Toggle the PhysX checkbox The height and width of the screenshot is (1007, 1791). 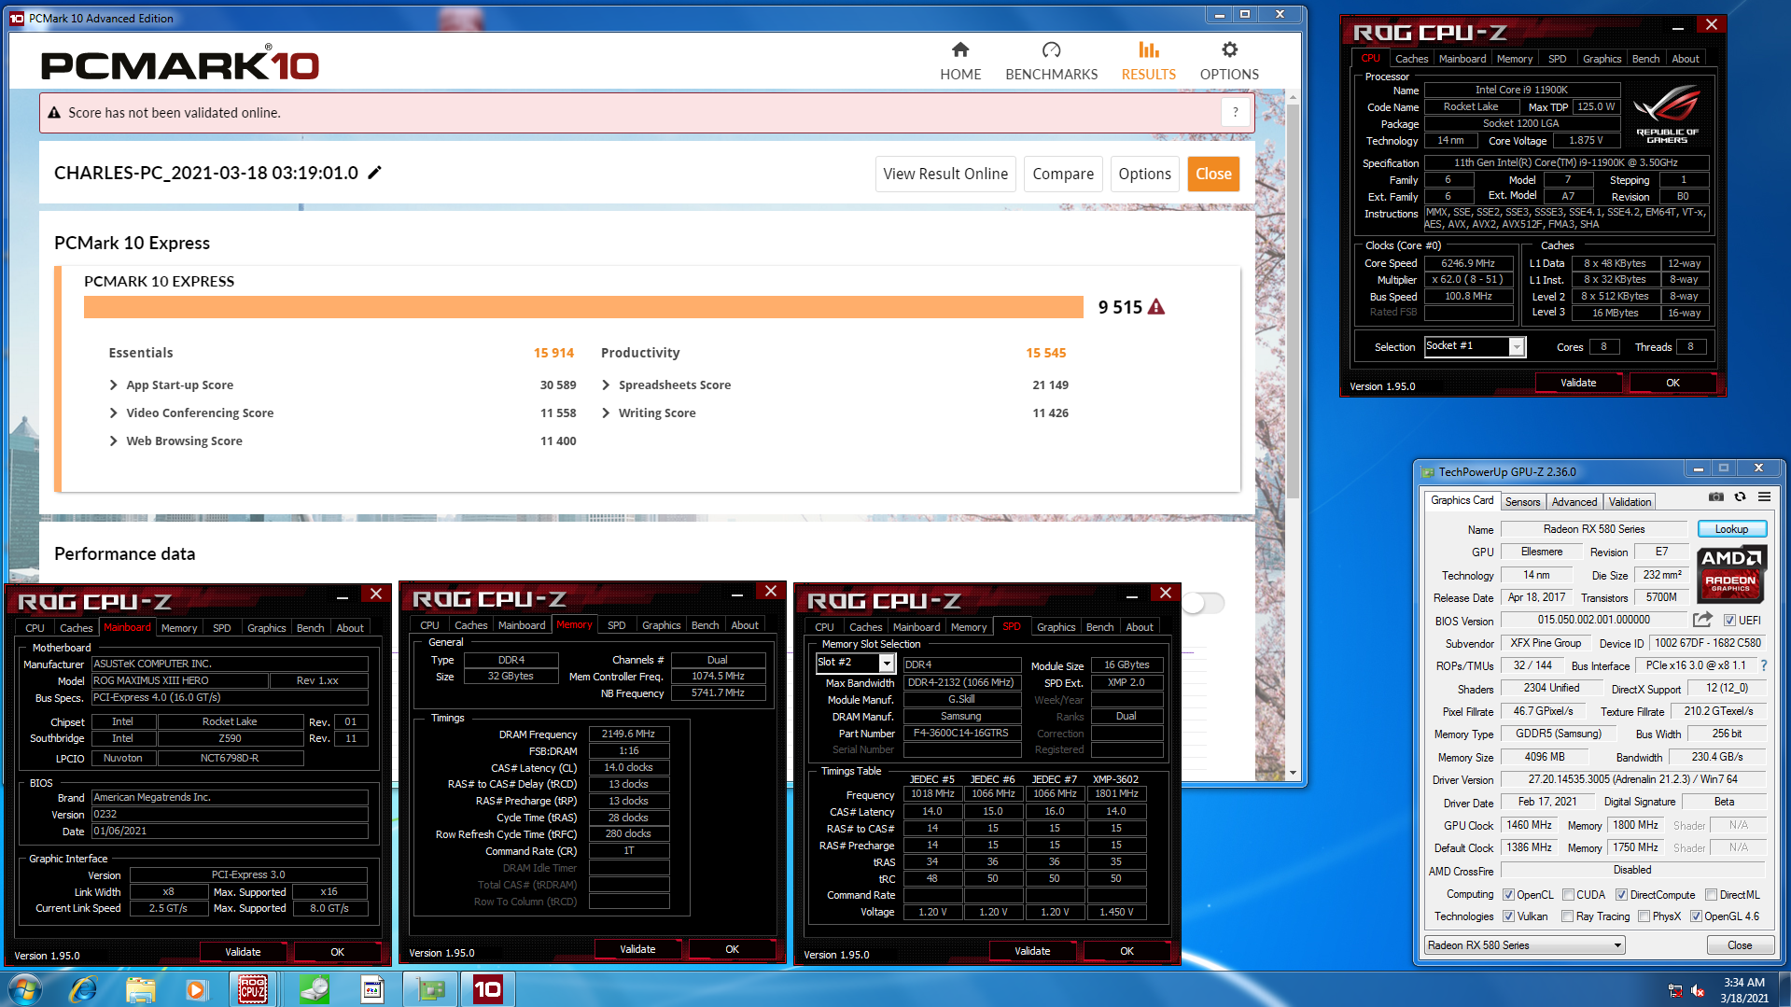(x=1644, y=916)
